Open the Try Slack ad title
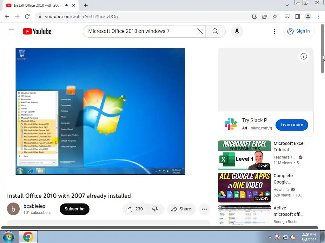Screen dimensions: 325x243 256,120
